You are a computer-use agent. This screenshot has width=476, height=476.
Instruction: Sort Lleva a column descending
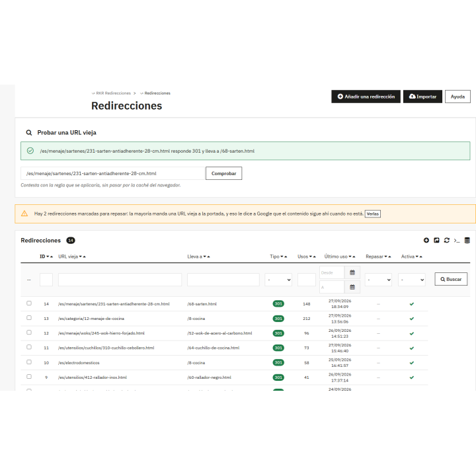point(204,257)
